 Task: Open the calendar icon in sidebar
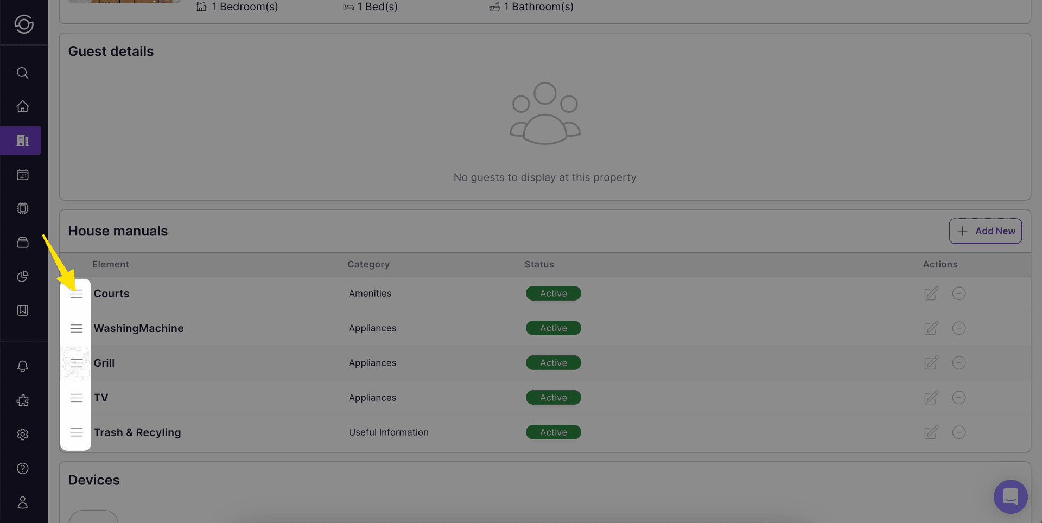(23, 174)
